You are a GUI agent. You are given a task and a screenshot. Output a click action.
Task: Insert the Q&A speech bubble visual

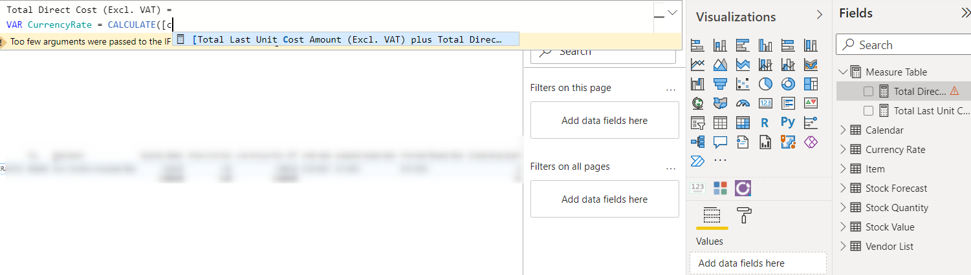click(720, 142)
